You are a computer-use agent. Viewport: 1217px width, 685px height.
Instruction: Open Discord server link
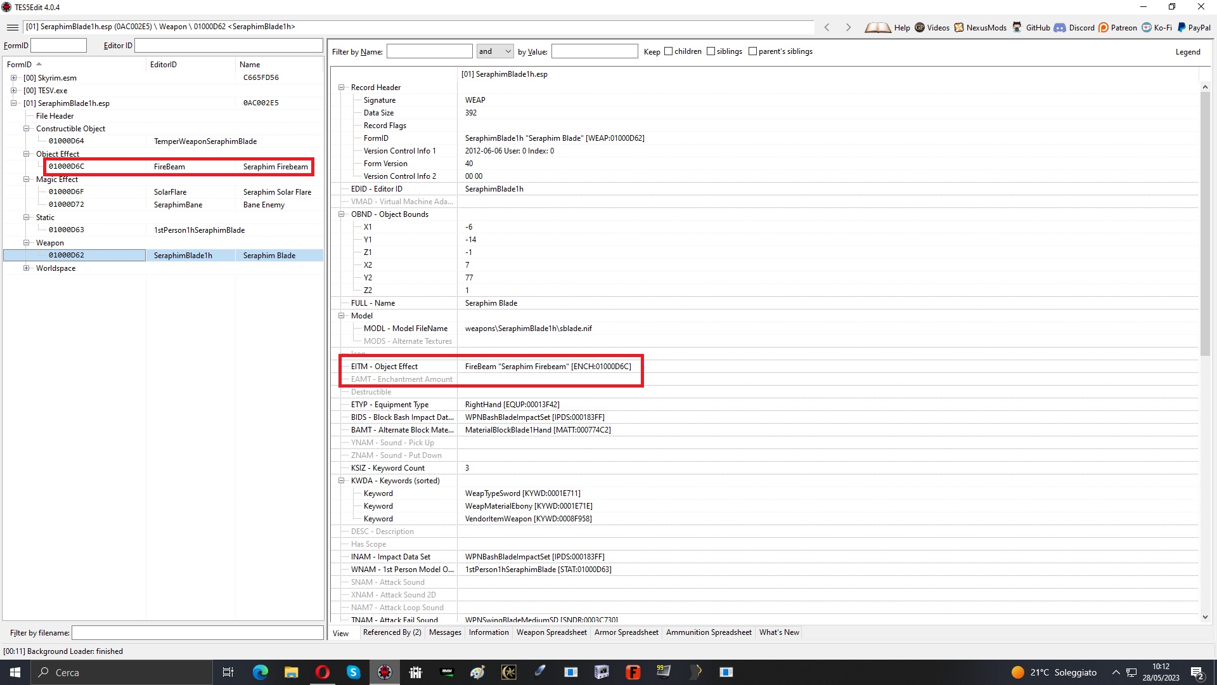click(x=1074, y=27)
